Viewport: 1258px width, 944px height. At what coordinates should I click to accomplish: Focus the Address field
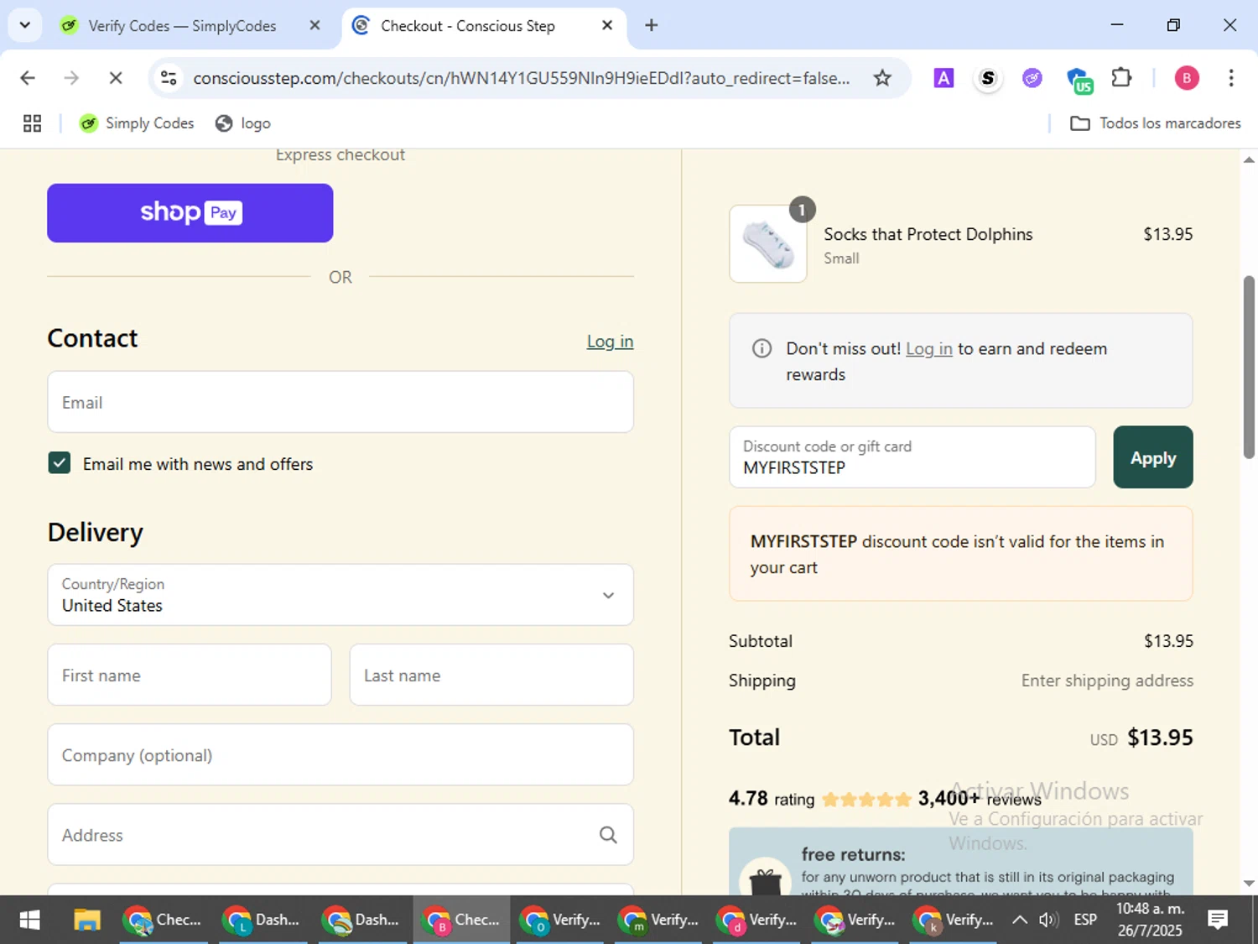click(340, 834)
